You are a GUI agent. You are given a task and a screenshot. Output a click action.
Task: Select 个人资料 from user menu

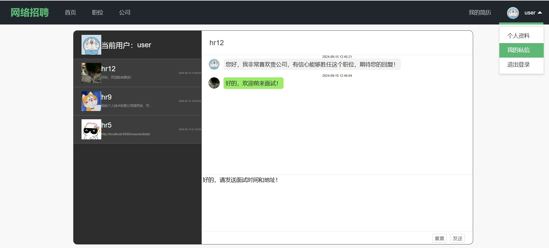(x=521, y=36)
